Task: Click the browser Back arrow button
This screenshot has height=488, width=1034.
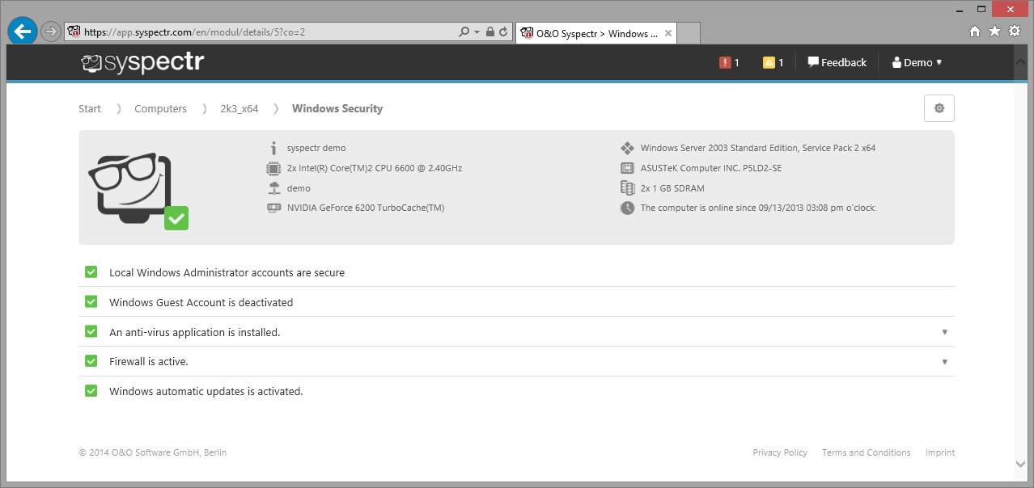Action: [23, 32]
